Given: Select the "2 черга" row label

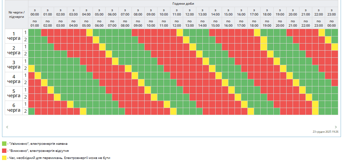Looking at the screenshot, I should point(14,50).
